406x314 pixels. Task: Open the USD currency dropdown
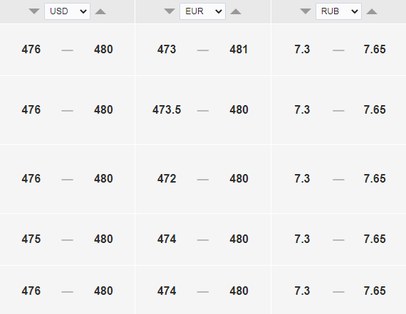coord(68,11)
